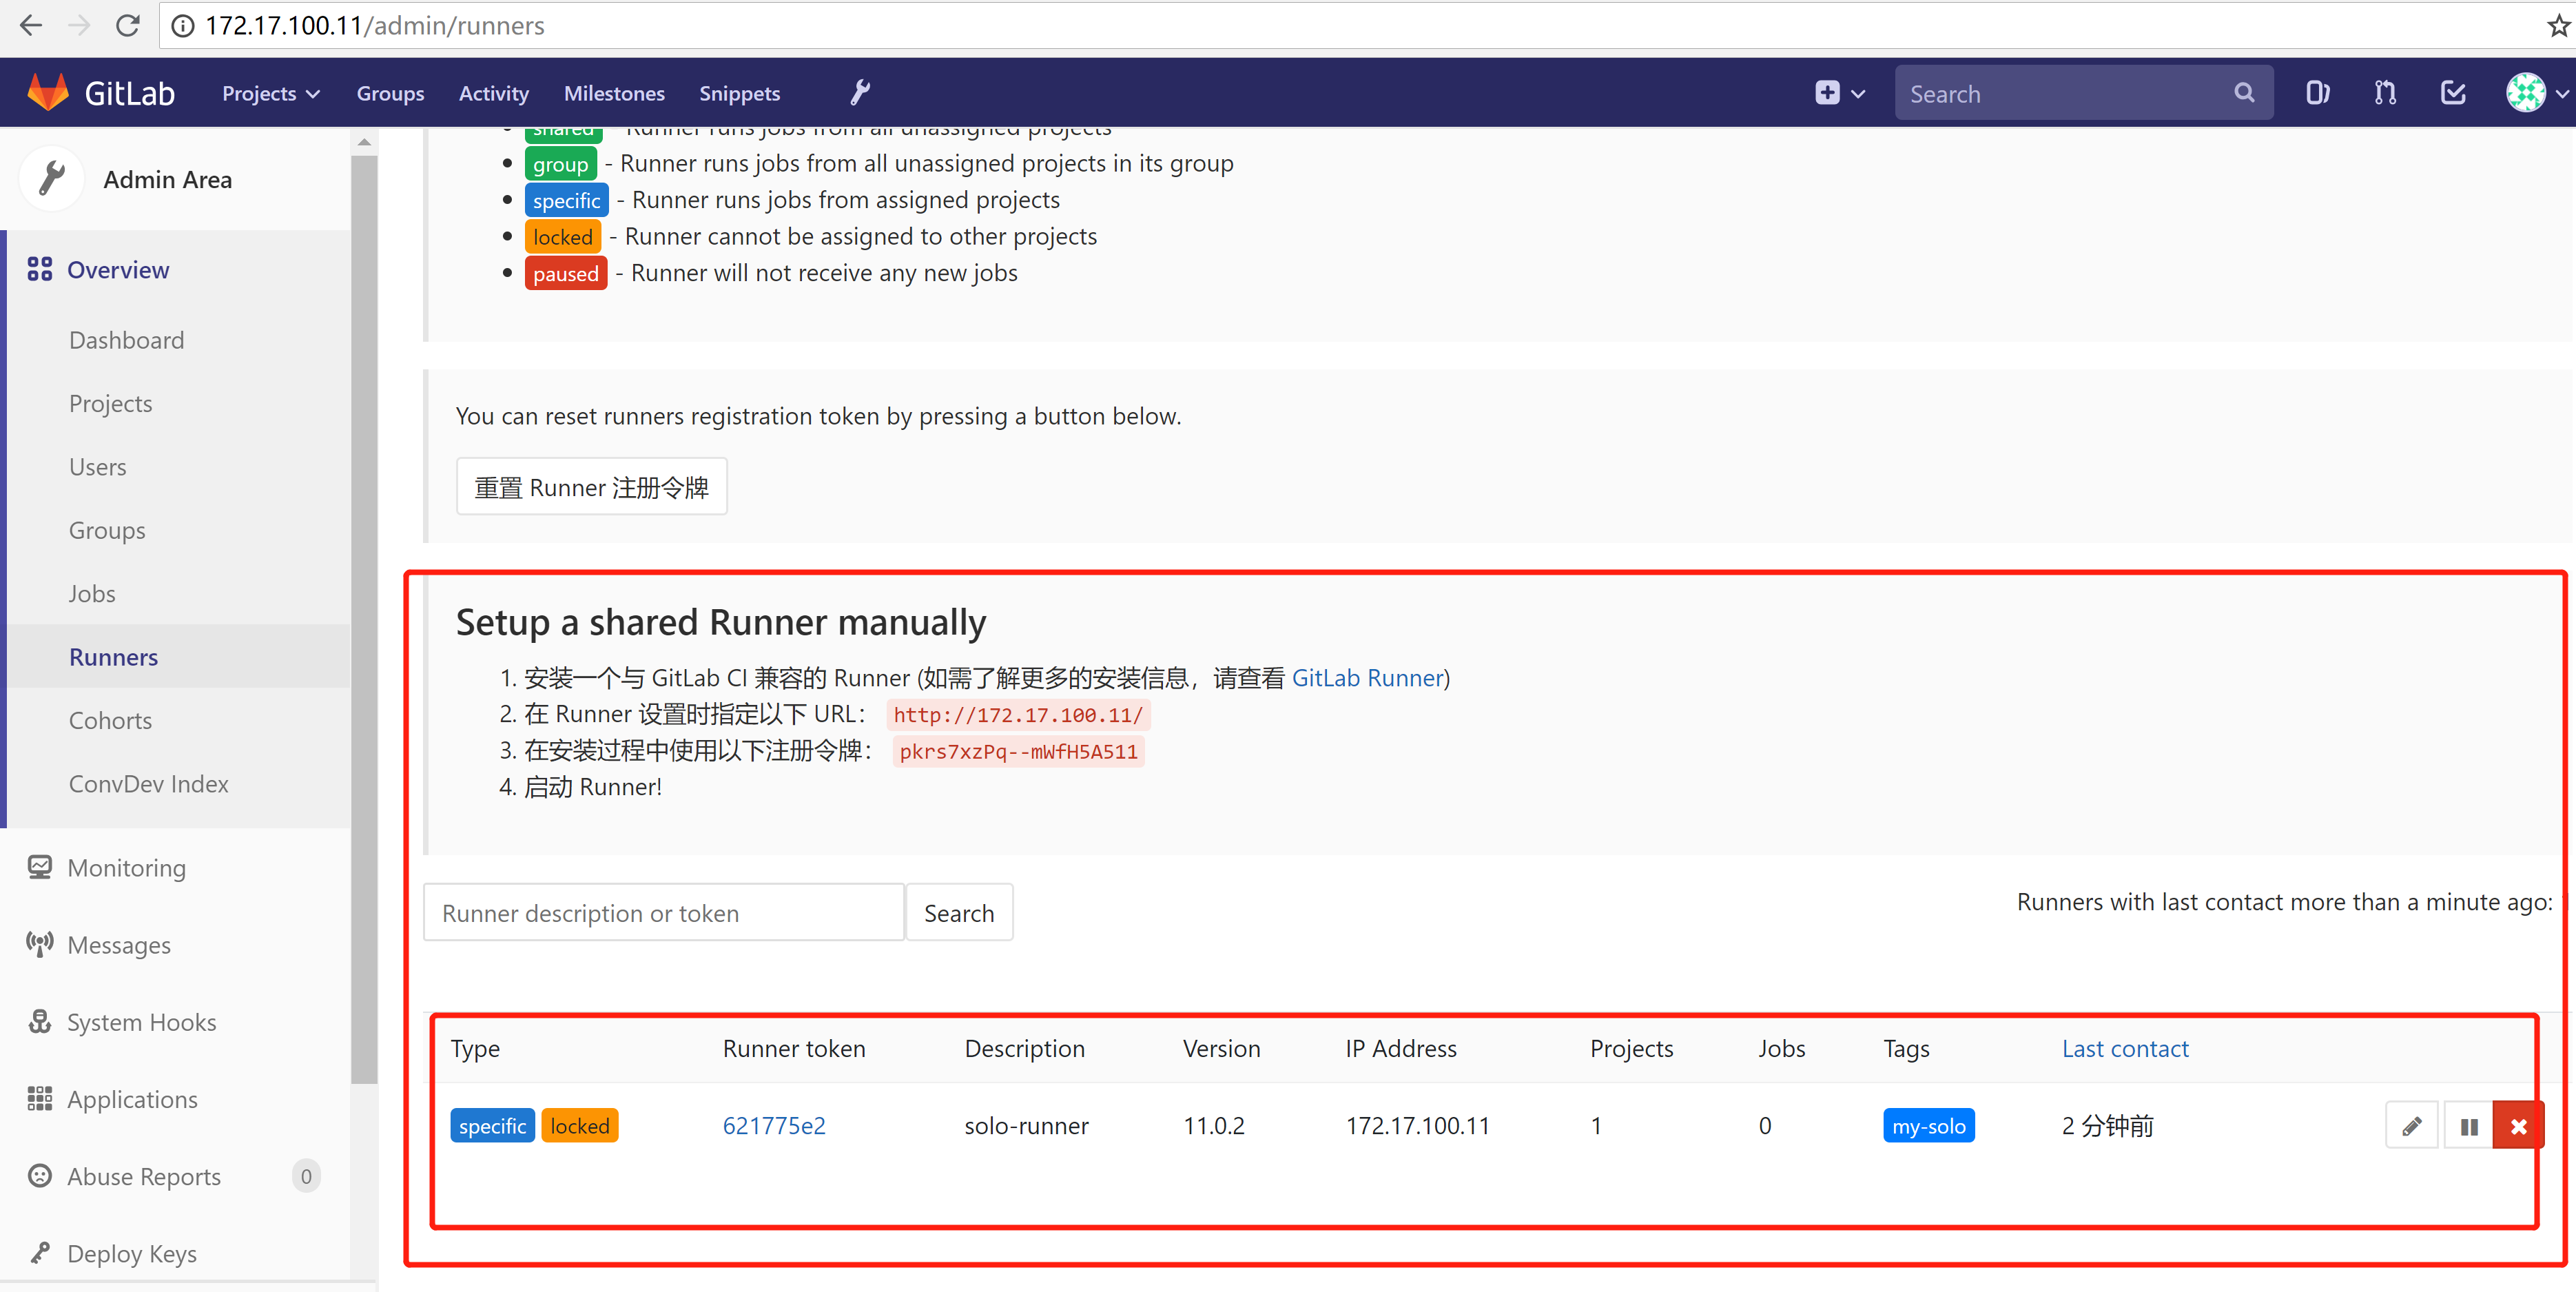Open runner token 621775e2 link

[x=774, y=1125]
